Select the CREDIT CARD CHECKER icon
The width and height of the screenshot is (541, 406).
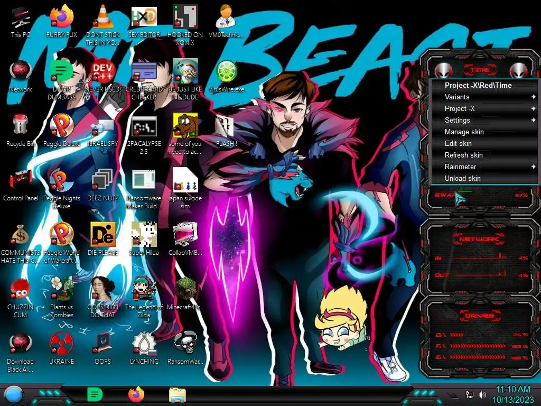tap(144, 79)
